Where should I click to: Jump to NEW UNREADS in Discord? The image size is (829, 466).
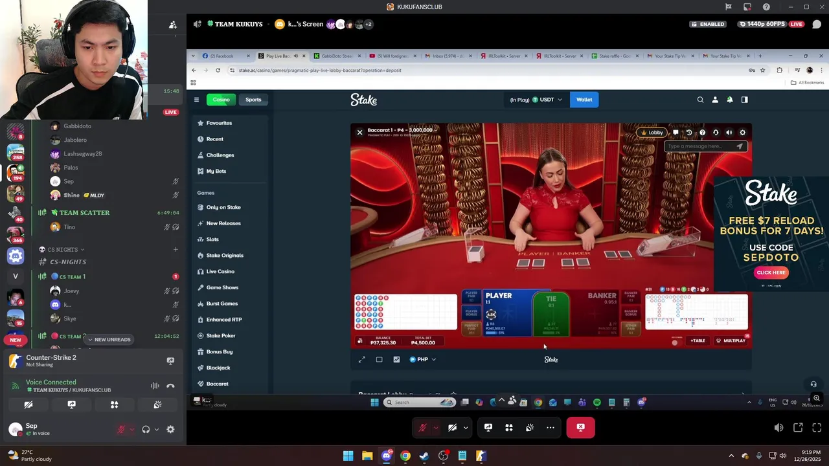[x=109, y=340]
